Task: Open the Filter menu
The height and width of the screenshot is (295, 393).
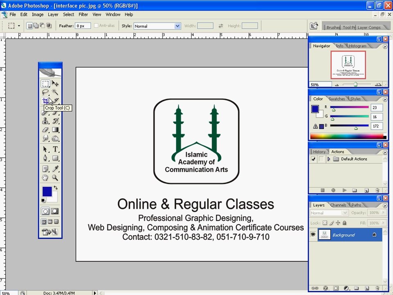Action: [83, 15]
